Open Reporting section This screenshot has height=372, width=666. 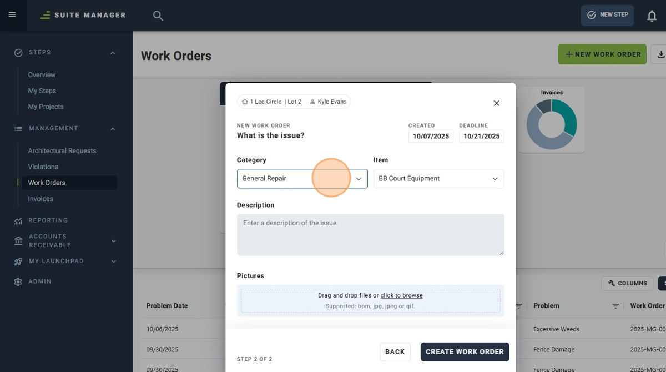48,221
